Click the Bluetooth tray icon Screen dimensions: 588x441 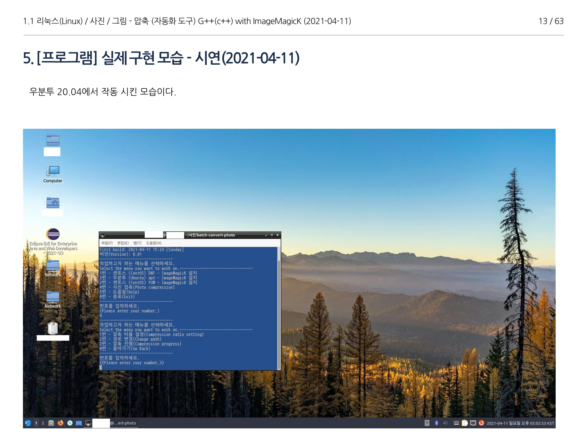[437, 423]
